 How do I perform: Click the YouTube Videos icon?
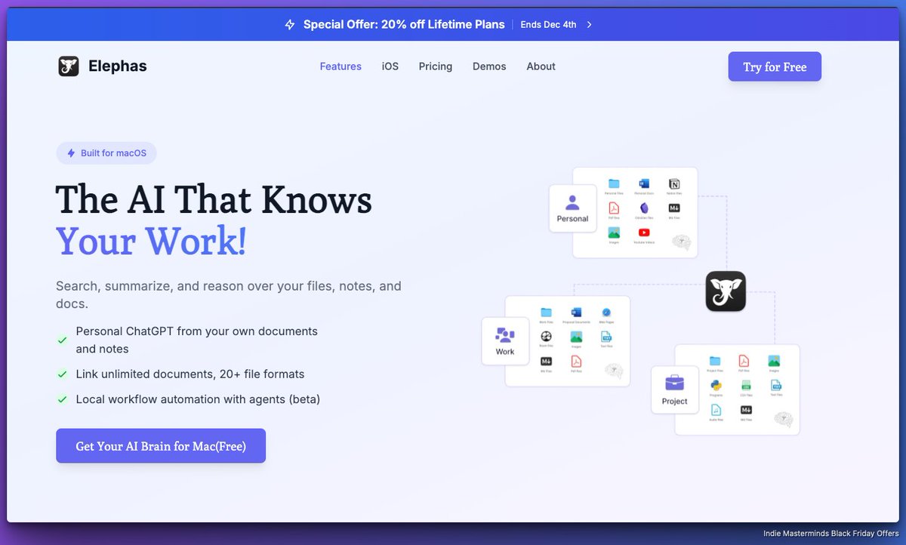644,232
